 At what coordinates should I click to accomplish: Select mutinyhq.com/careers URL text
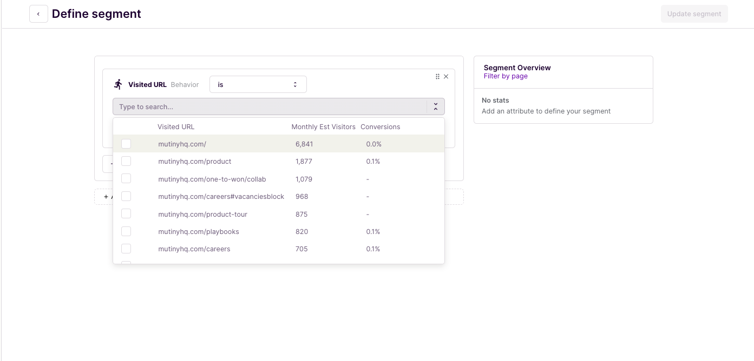194,249
